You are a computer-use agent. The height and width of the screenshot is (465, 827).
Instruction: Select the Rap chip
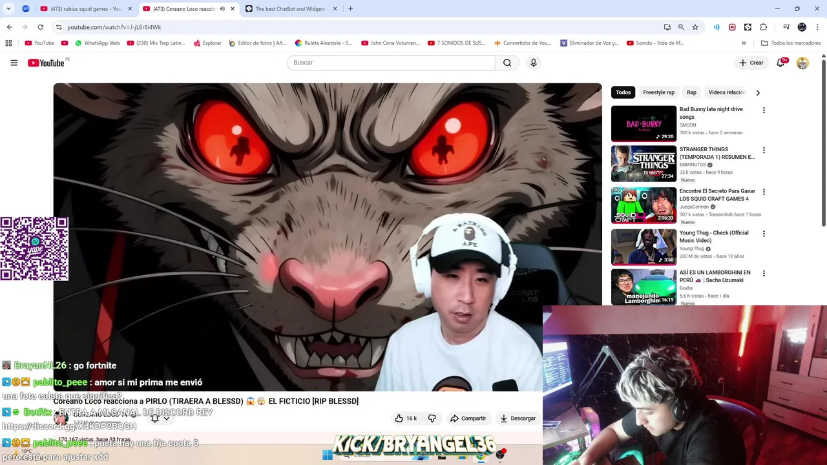pyautogui.click(x=691, y=92)
